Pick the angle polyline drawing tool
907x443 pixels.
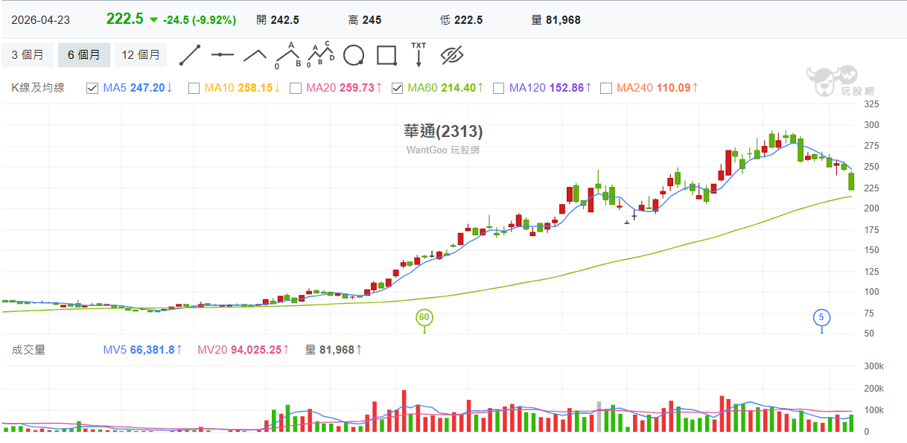pyautogui.click(x=255, y=55)
